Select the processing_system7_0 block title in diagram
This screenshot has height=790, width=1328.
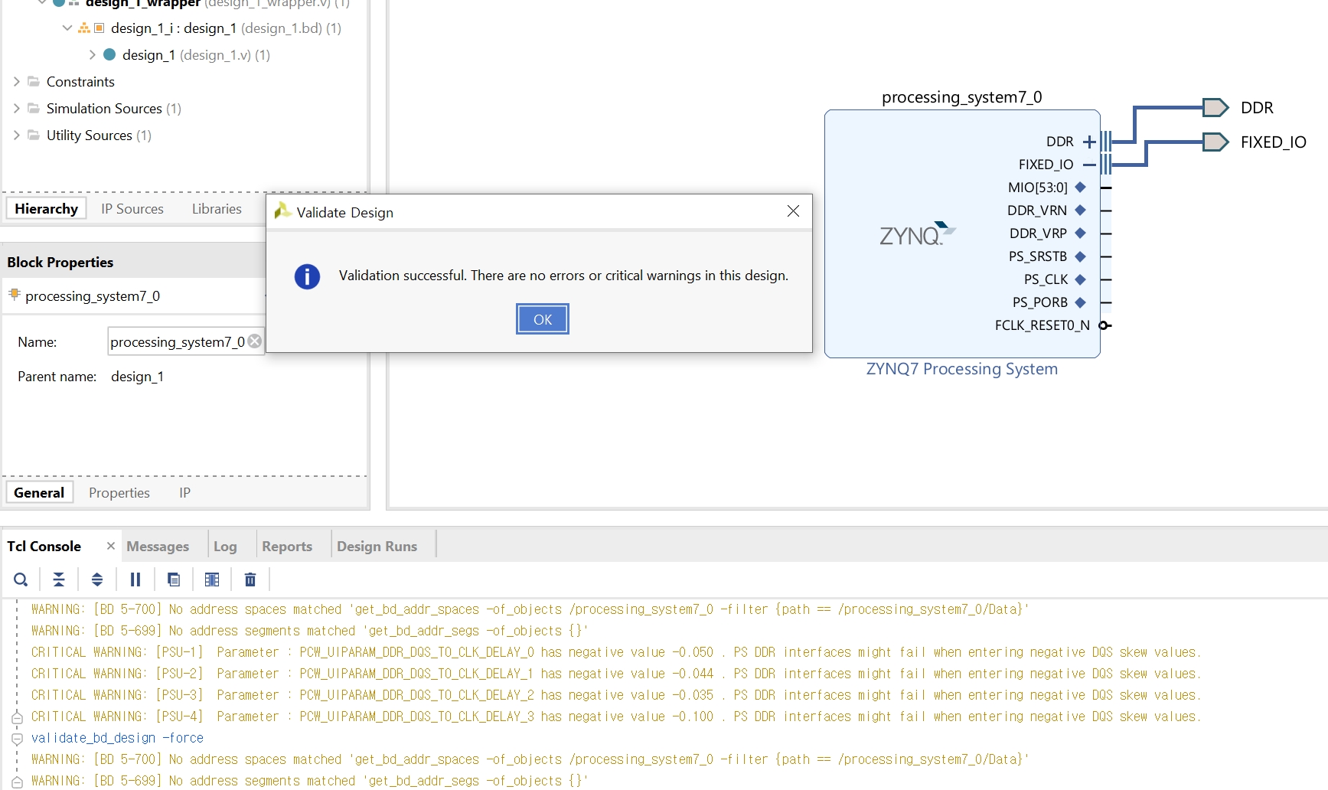[x=961, y=97]
